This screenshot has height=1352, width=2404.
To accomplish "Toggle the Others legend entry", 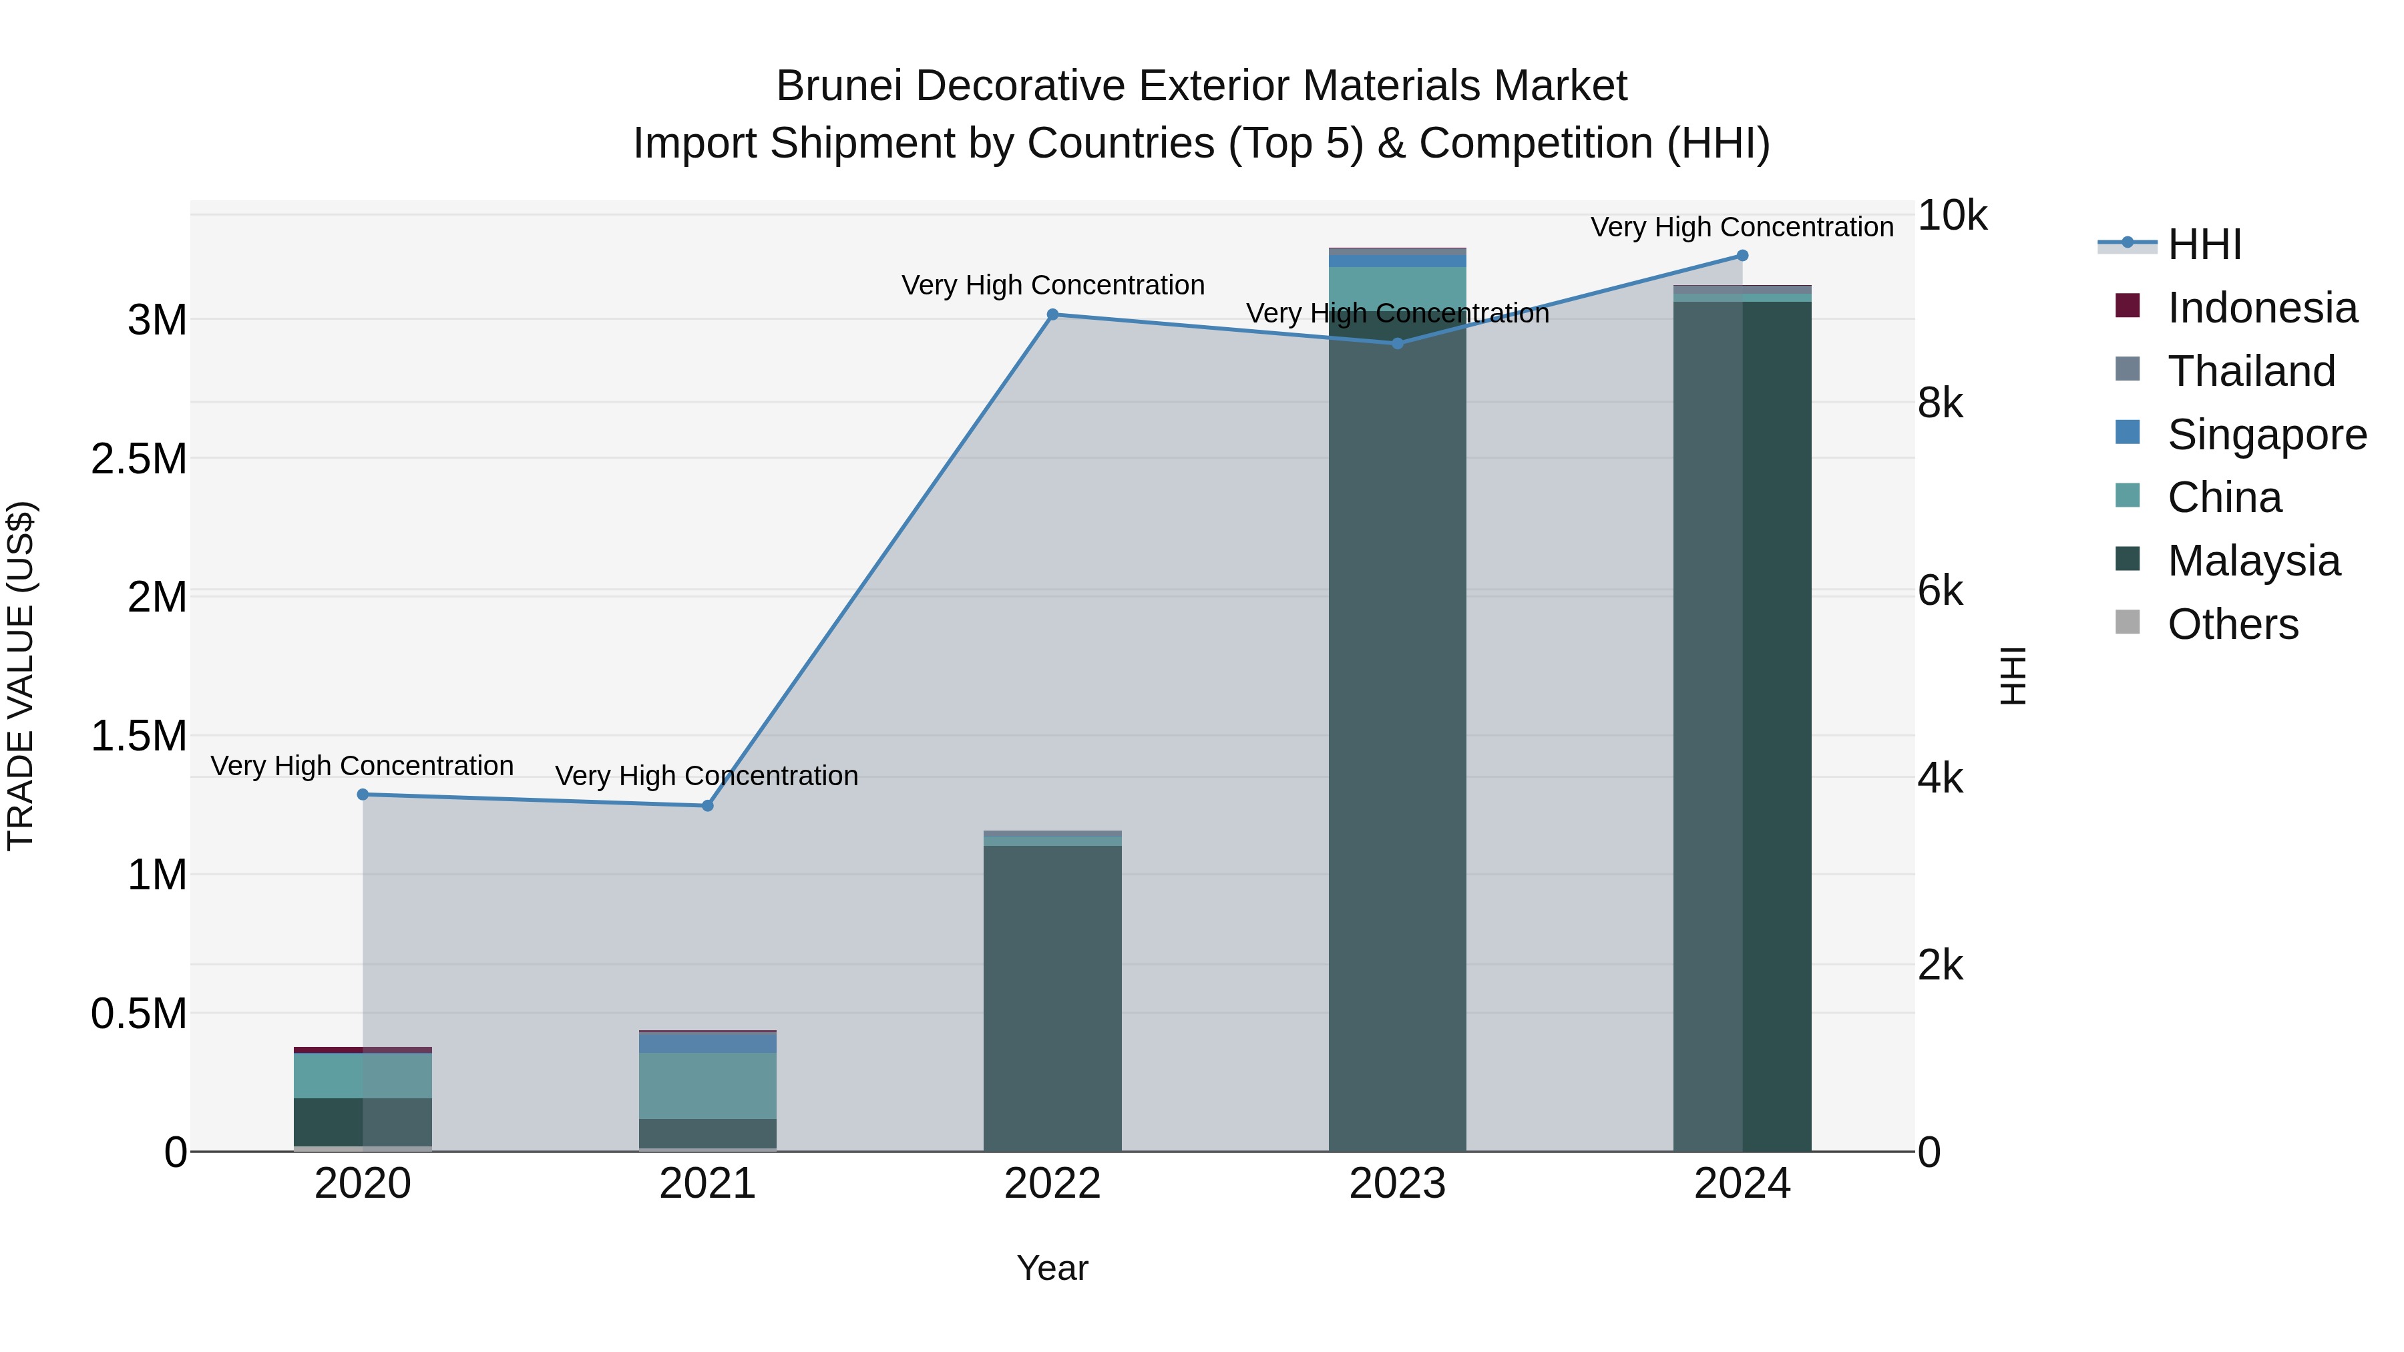I will (2206, 624).
